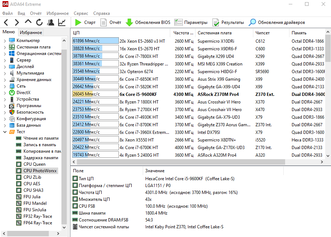Screen dimensions: 331x237
Task: Select FP64 Ray-Trace test item
Action: tap(38, 223)
